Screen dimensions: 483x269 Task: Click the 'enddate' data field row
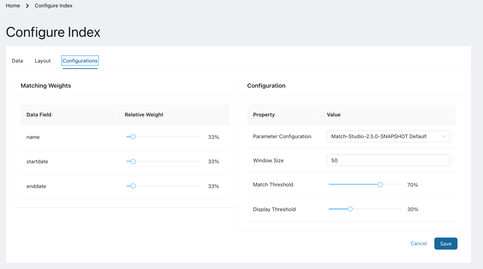pyautogui.click(x=125, y=186)
